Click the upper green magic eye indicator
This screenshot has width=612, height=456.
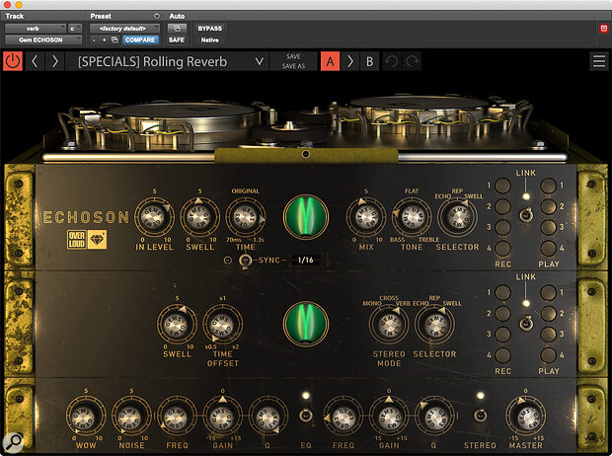[x=306, y=217]
